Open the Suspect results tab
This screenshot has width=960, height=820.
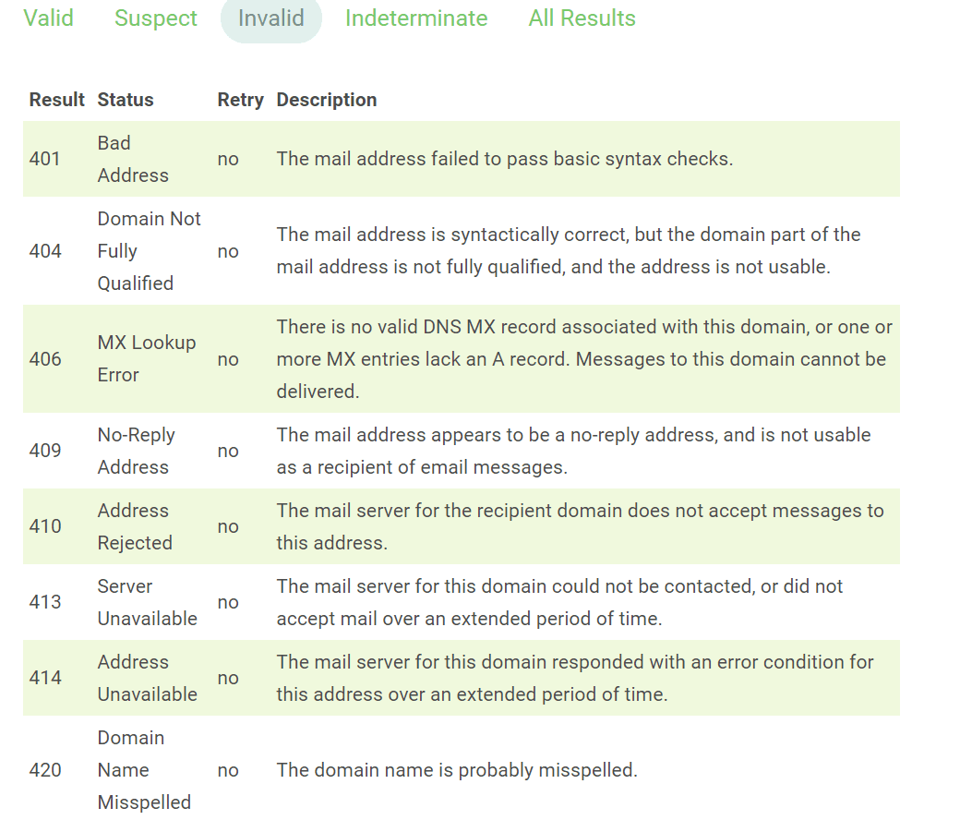[x=155, y=18]
